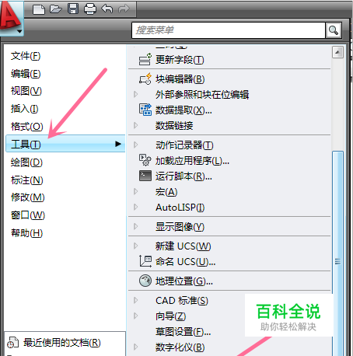Image resolution: width=353 pixels, height=356 pixels.
Task: Click the scrollbar up arrow in submenu
Action: [337, 53]
